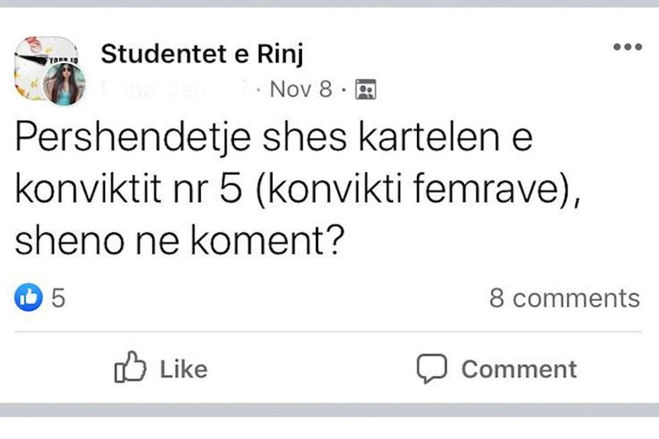Click the Studentet e Rinj group avatar
This screenshot has height=439, width=659.
click(x=39, y=59)
